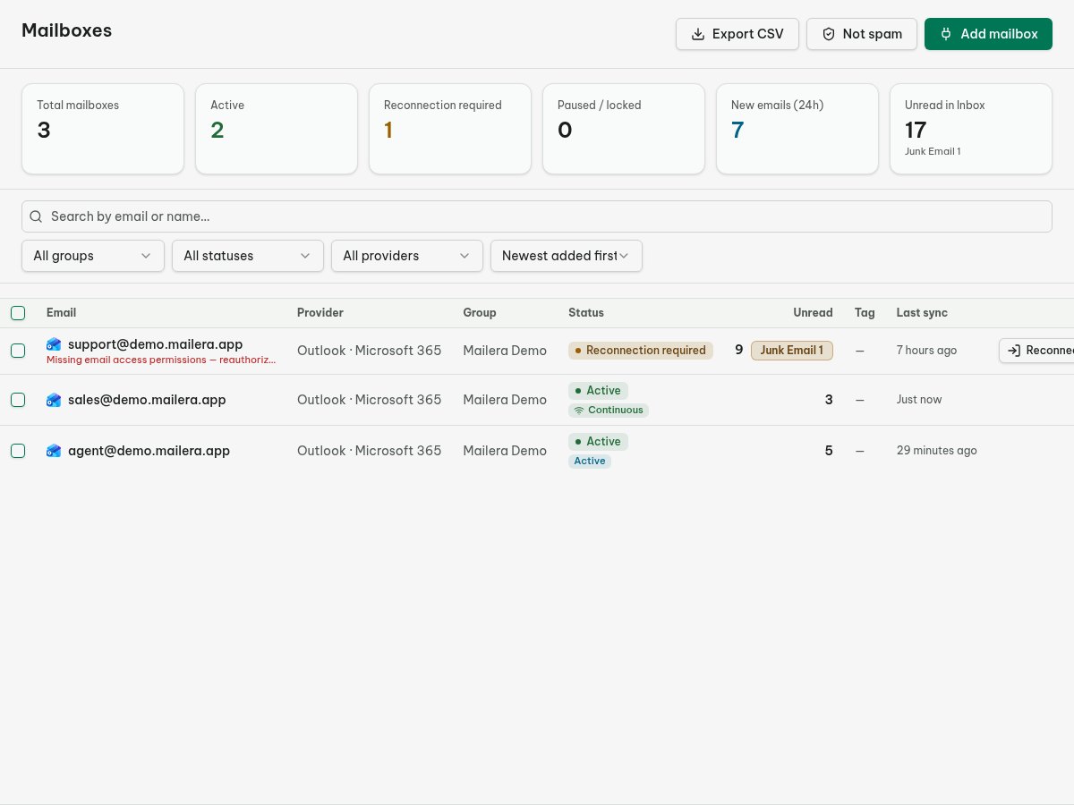Click the 7 hours ago sync time
The width and height of the screenshot is (1074, 805).
[926, 351]
